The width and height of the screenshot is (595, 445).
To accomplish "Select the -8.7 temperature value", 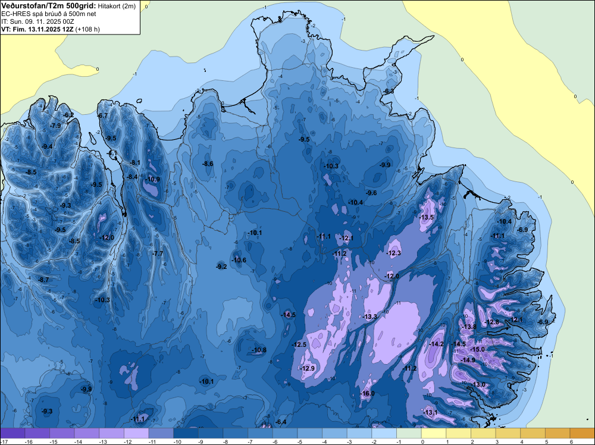I will coord(43,280).
